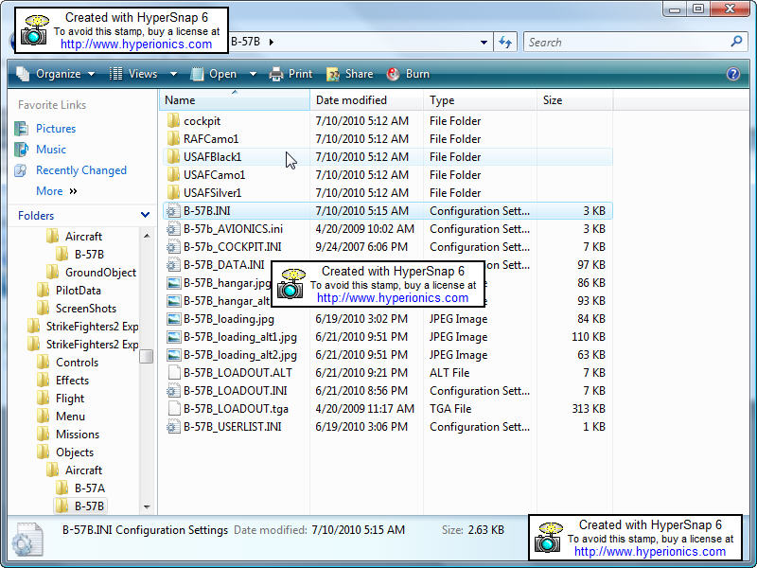Select the B-57B_loading.jpg image icon
This screenshot has width=757, height=568.
[x=173, y=319]
